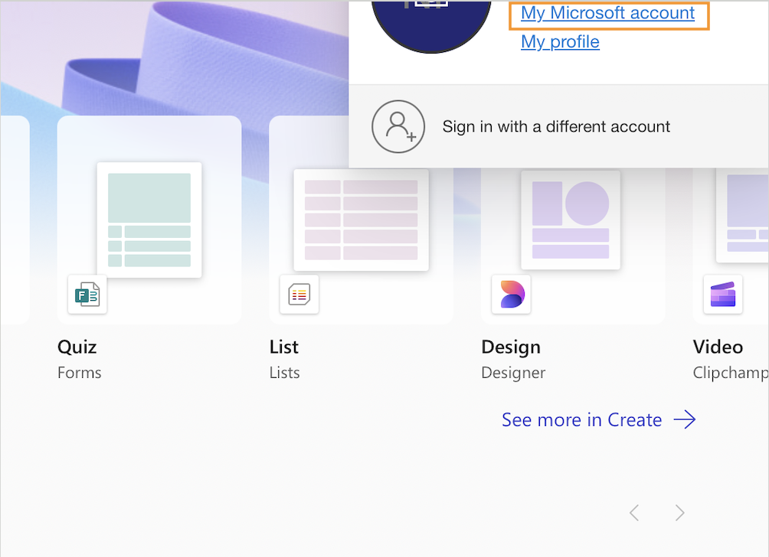Open the Design template thumbnail

point(571,220)
